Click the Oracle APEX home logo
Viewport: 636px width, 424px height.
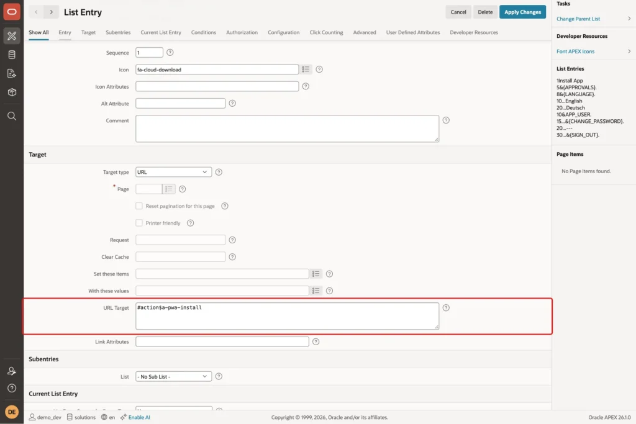click(12, 11)
